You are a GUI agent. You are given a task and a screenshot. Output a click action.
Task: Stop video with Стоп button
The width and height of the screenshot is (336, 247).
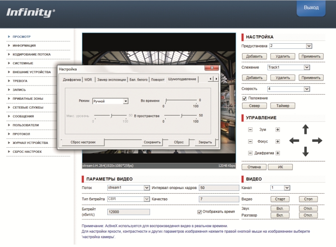click(308, 199)
